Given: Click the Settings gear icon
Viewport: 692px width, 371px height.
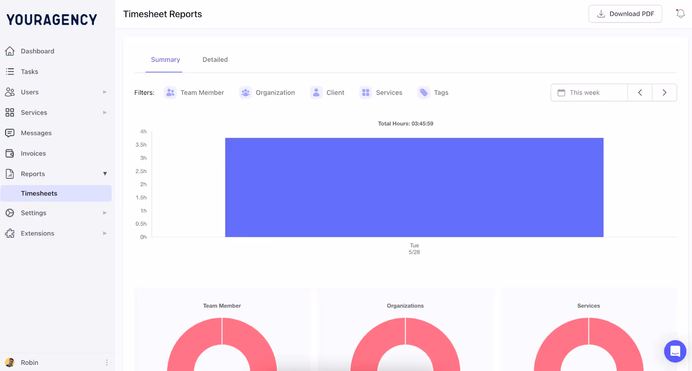Looking at the screenshot, I should click(x=10, y=213).
